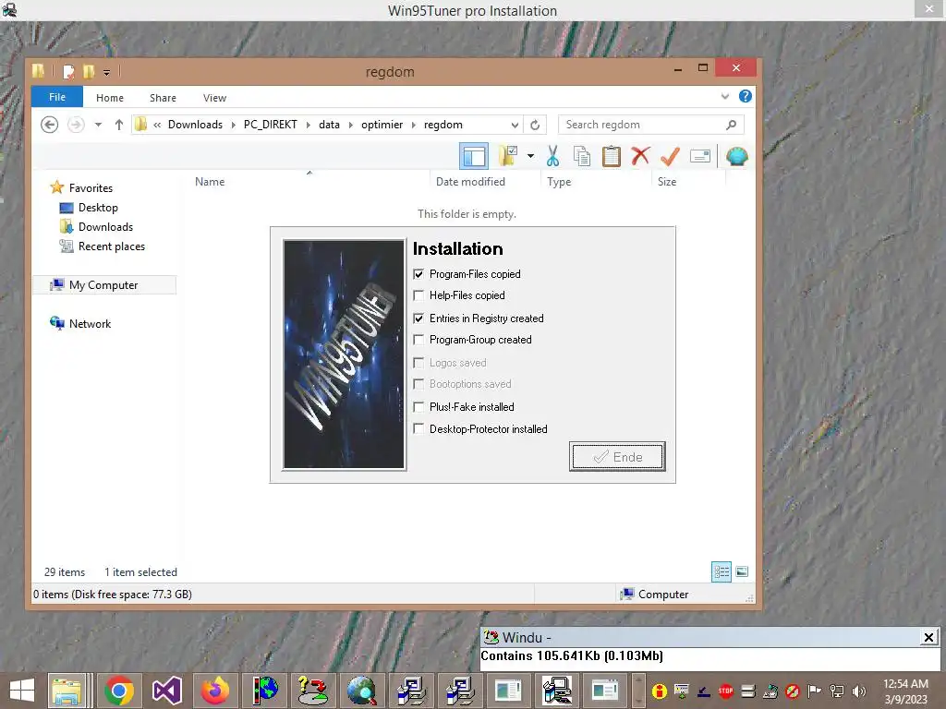The height and width of the screenshot is (709, 946).
Task: Click the orange checkmark Properties icon
Action: click(671, 156)
